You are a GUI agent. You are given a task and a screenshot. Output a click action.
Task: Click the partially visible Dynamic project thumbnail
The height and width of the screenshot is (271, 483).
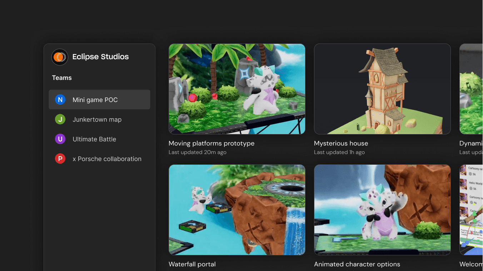(x=471, y=89)
